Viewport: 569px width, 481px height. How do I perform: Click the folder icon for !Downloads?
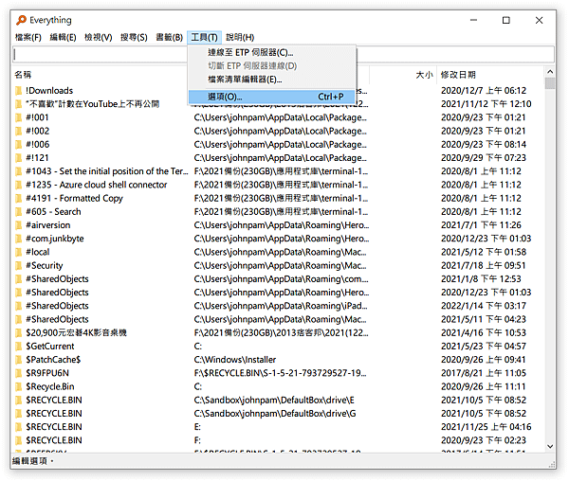[19, 91]
